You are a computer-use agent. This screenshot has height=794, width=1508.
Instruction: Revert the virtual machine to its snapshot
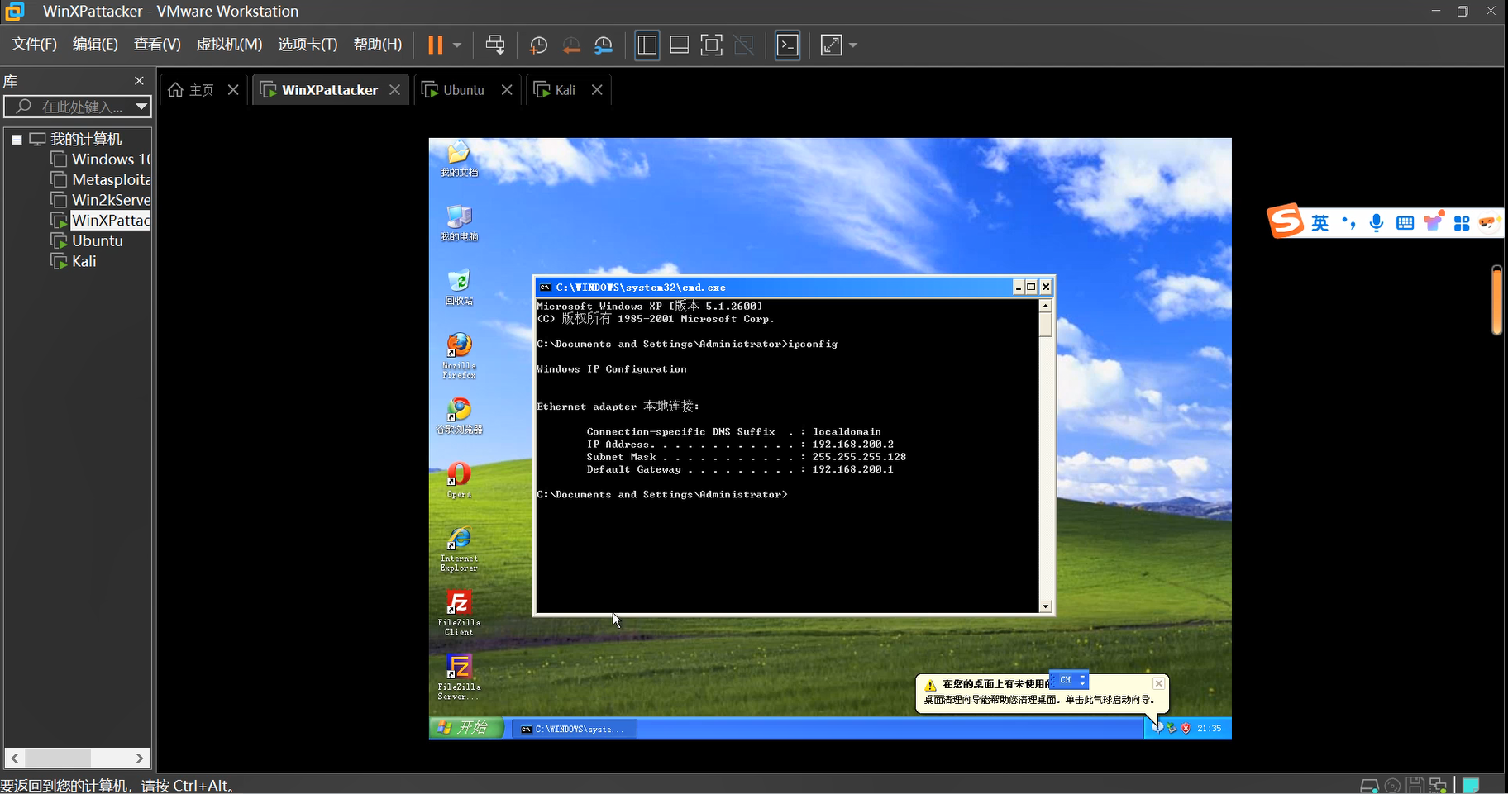click(x=571, y=45)
